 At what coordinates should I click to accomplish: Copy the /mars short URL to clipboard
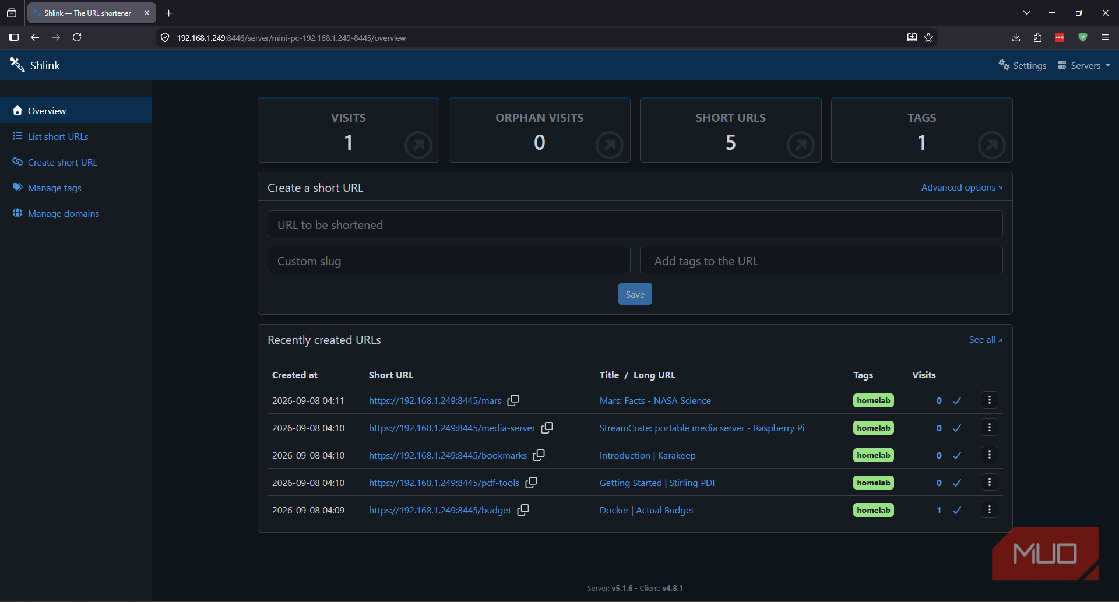point(513,400)
